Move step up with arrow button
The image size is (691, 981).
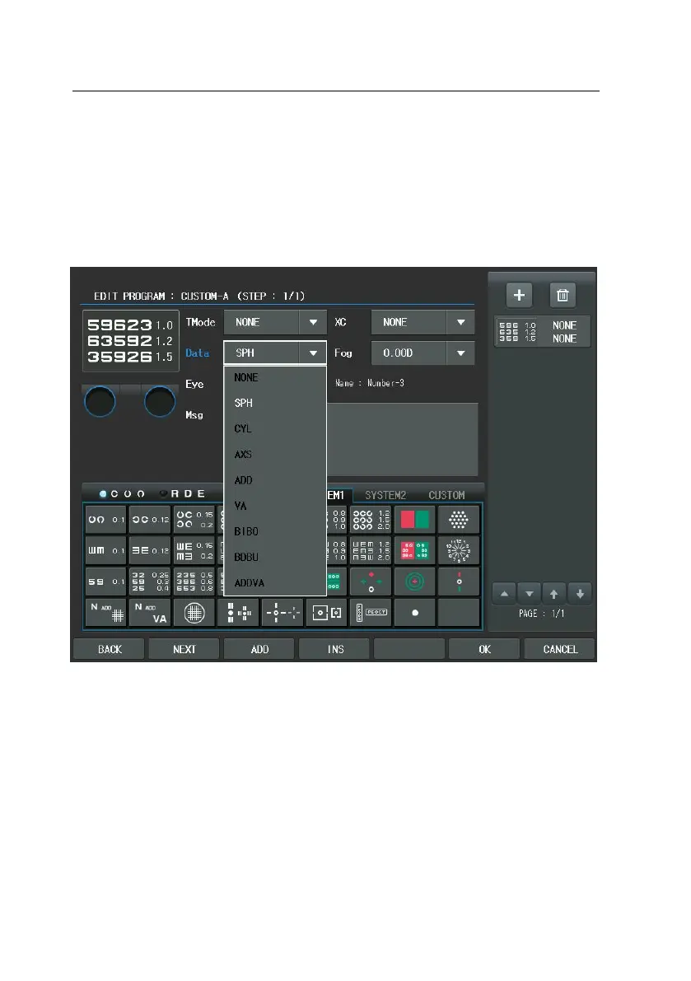click(554, 594)
